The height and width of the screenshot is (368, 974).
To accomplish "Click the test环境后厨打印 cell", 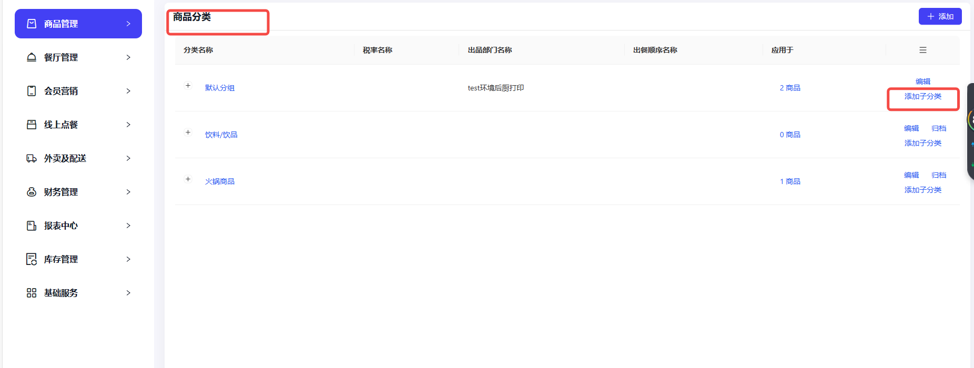I will coord(496,88).
